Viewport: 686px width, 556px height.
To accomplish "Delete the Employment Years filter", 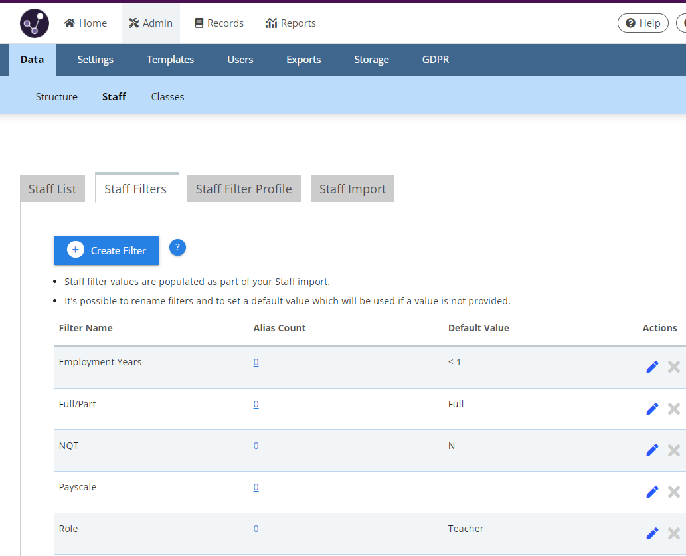I will [x=674, y=367].
